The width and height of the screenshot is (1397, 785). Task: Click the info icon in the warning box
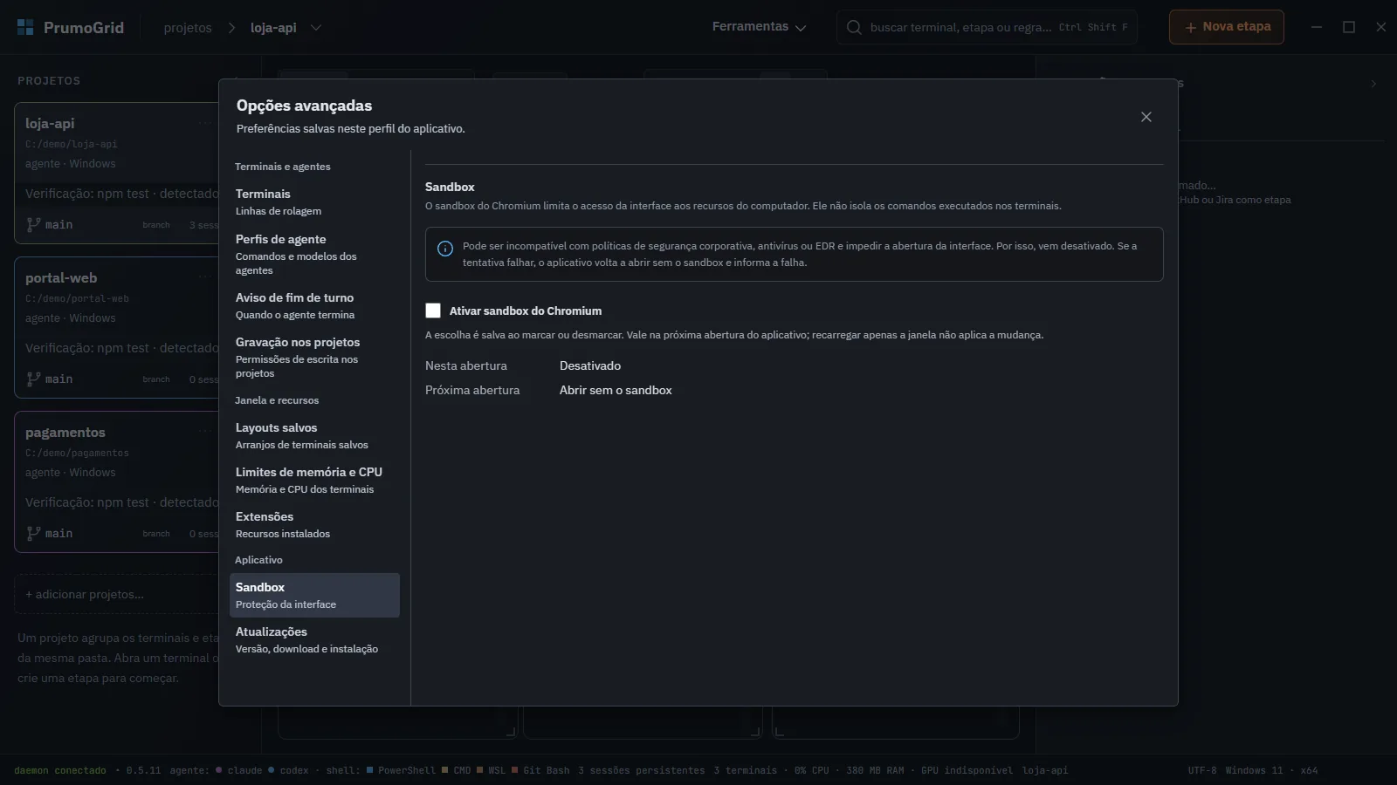click(x=445, y=249)
